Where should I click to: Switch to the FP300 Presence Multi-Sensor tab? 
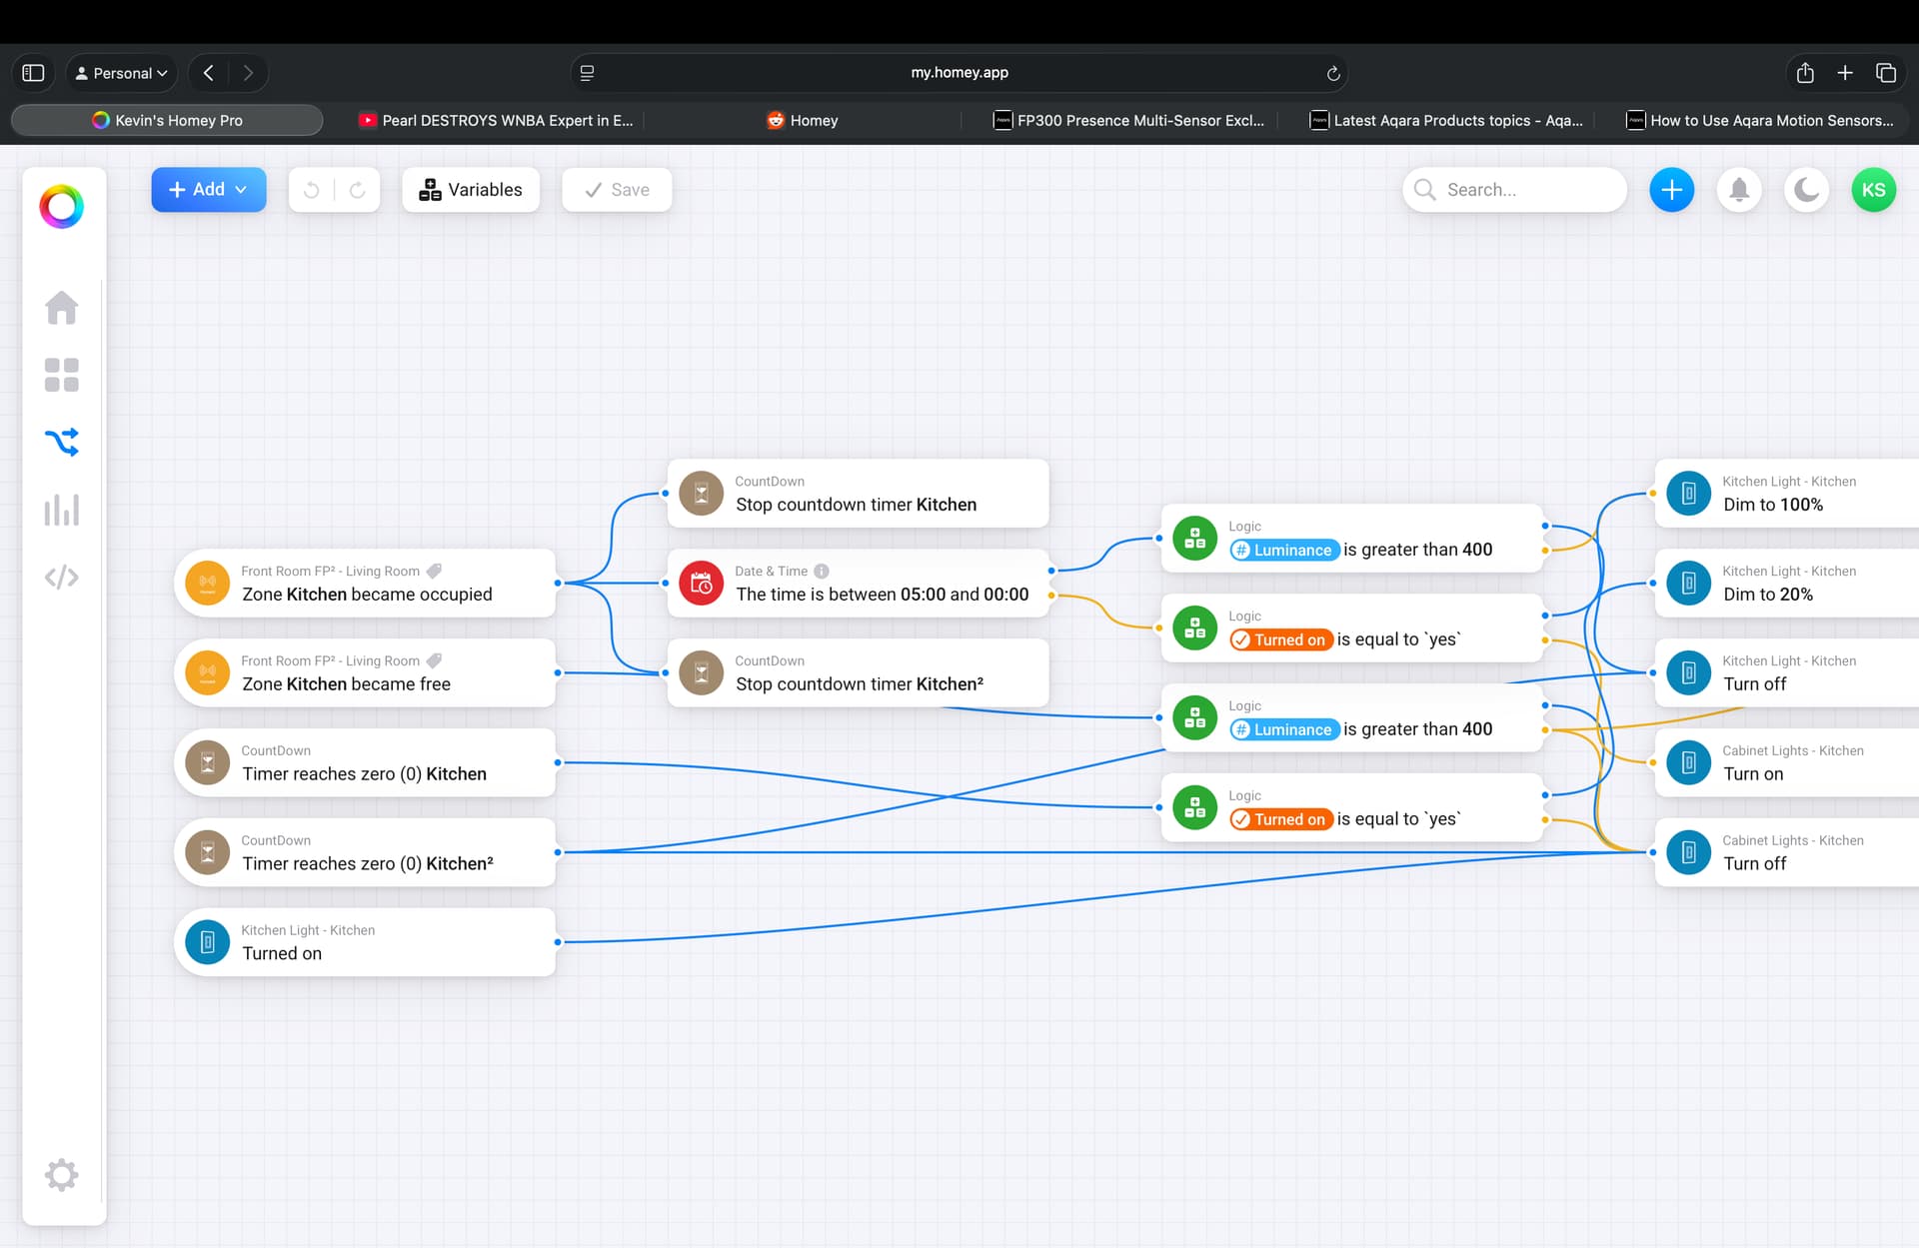pos(1129,120)
